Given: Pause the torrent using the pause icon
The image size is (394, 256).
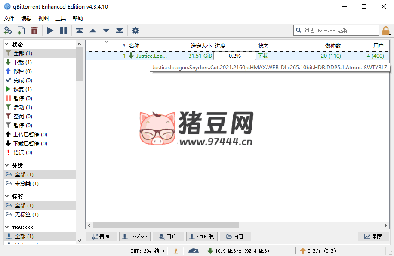Looking at the screenshot, I should point(64,31).
